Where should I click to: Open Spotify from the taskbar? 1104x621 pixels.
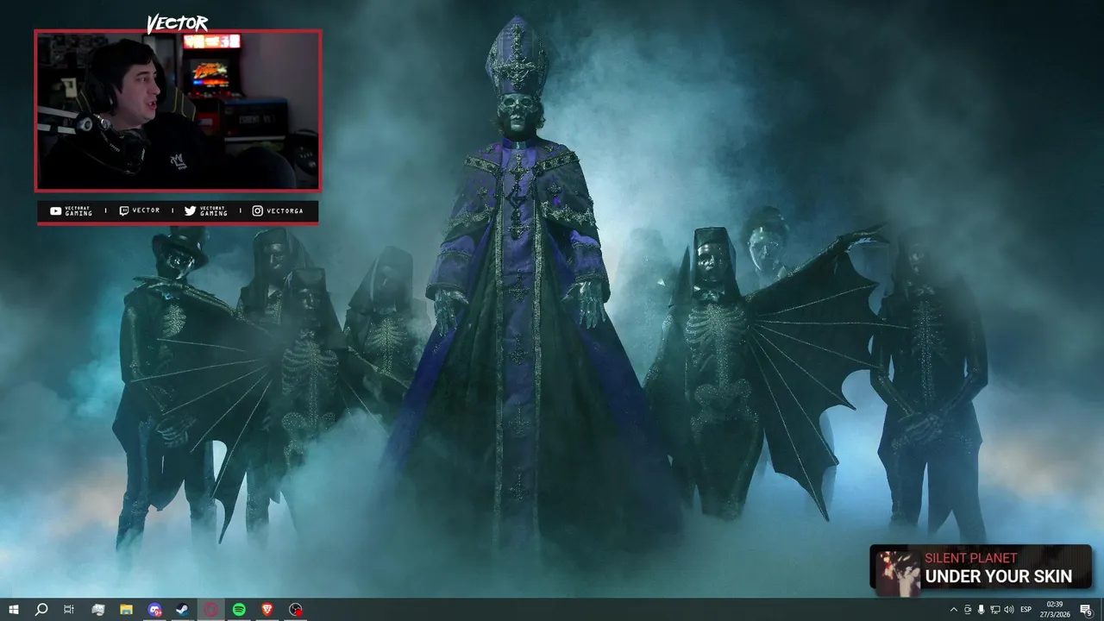239,610
